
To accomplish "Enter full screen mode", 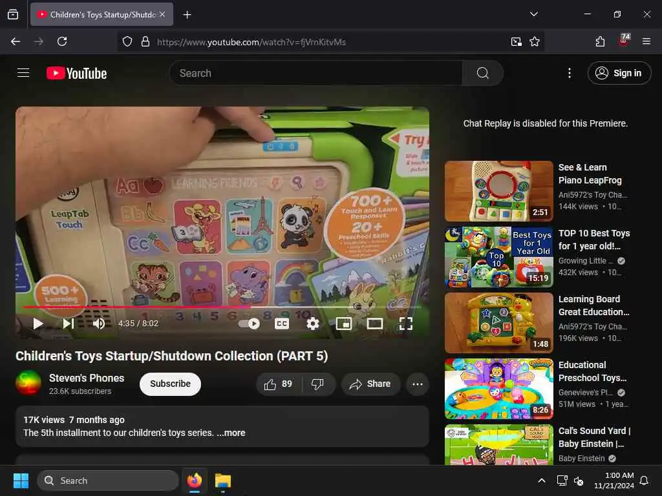I will click(406, 324).
